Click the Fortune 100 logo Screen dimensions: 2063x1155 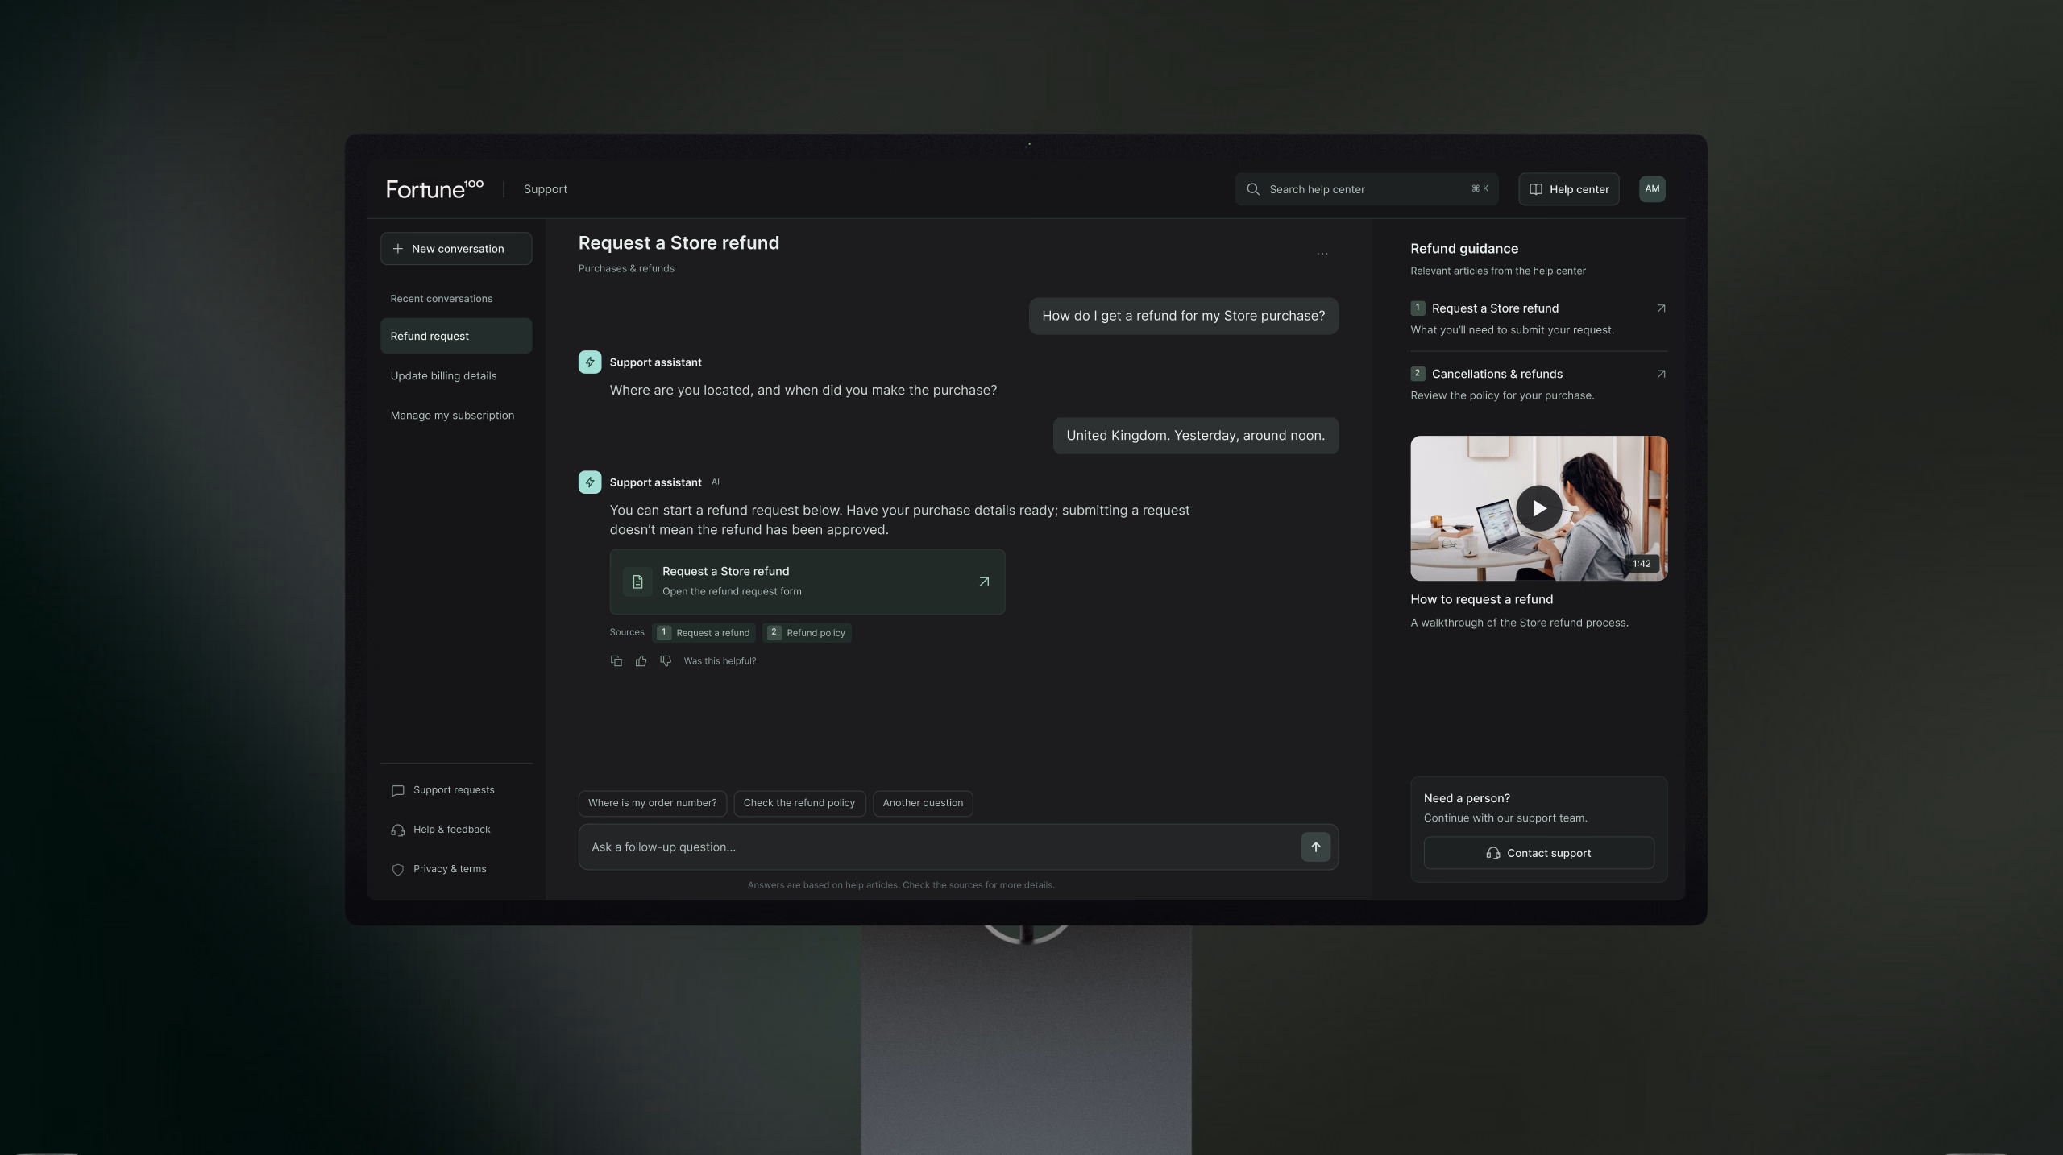435,189
